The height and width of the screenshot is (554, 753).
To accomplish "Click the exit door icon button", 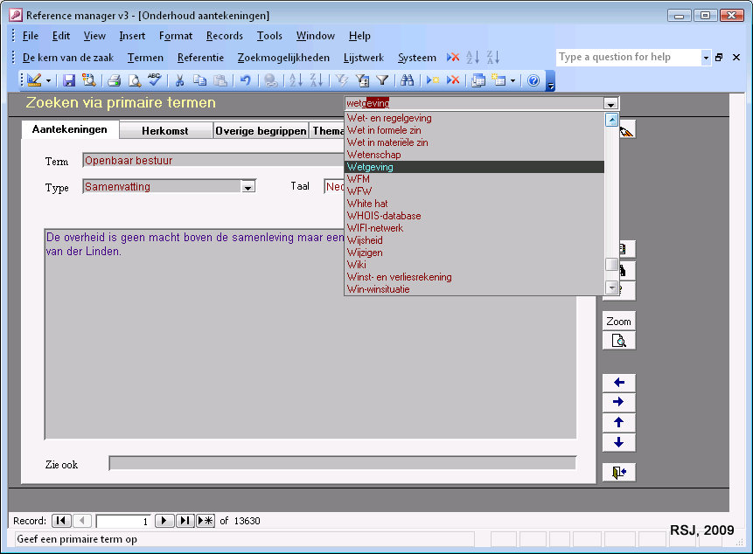I will (x=618, y=472).
